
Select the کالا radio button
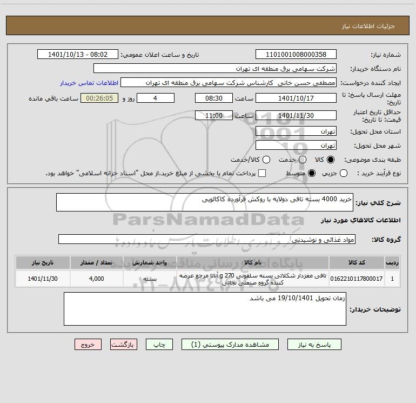point(331,160)
